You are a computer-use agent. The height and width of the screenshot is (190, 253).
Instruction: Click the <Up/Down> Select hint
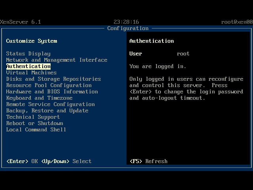pos(66,161)
